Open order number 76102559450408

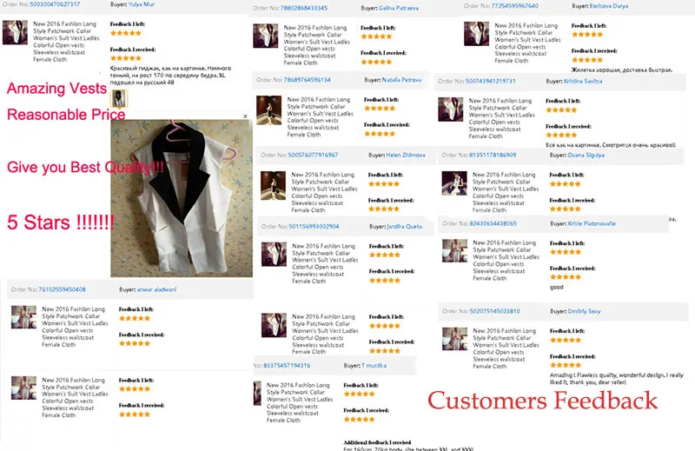[x=62, y=289]
